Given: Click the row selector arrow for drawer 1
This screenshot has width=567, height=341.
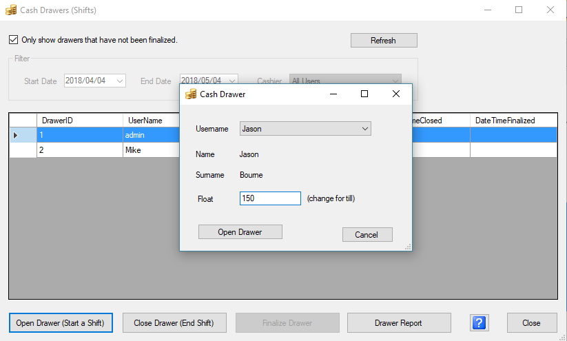Looking at the screenshot, I should click(x=16, y=135).
